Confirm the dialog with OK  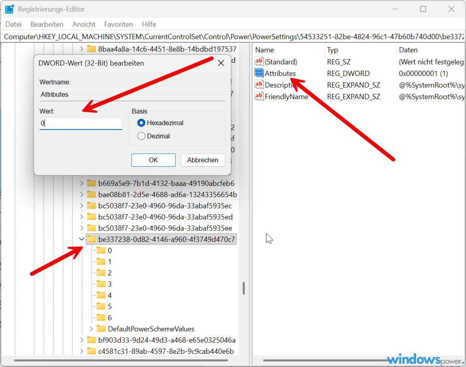pos(153,160)
